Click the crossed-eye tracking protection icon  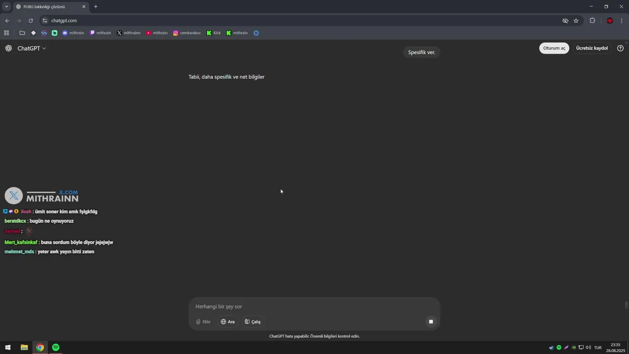(565, 21)
